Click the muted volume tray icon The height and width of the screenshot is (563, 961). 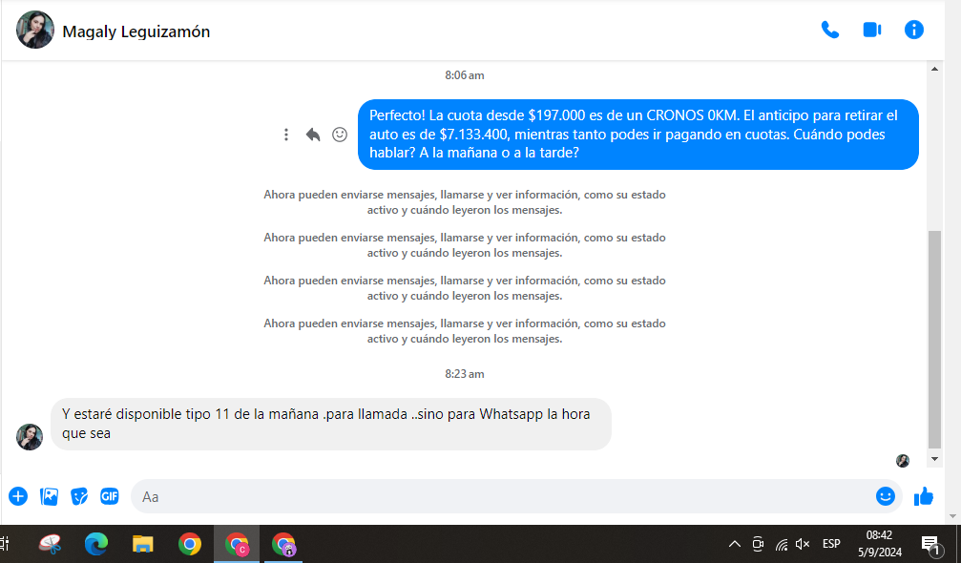point(803,544)
